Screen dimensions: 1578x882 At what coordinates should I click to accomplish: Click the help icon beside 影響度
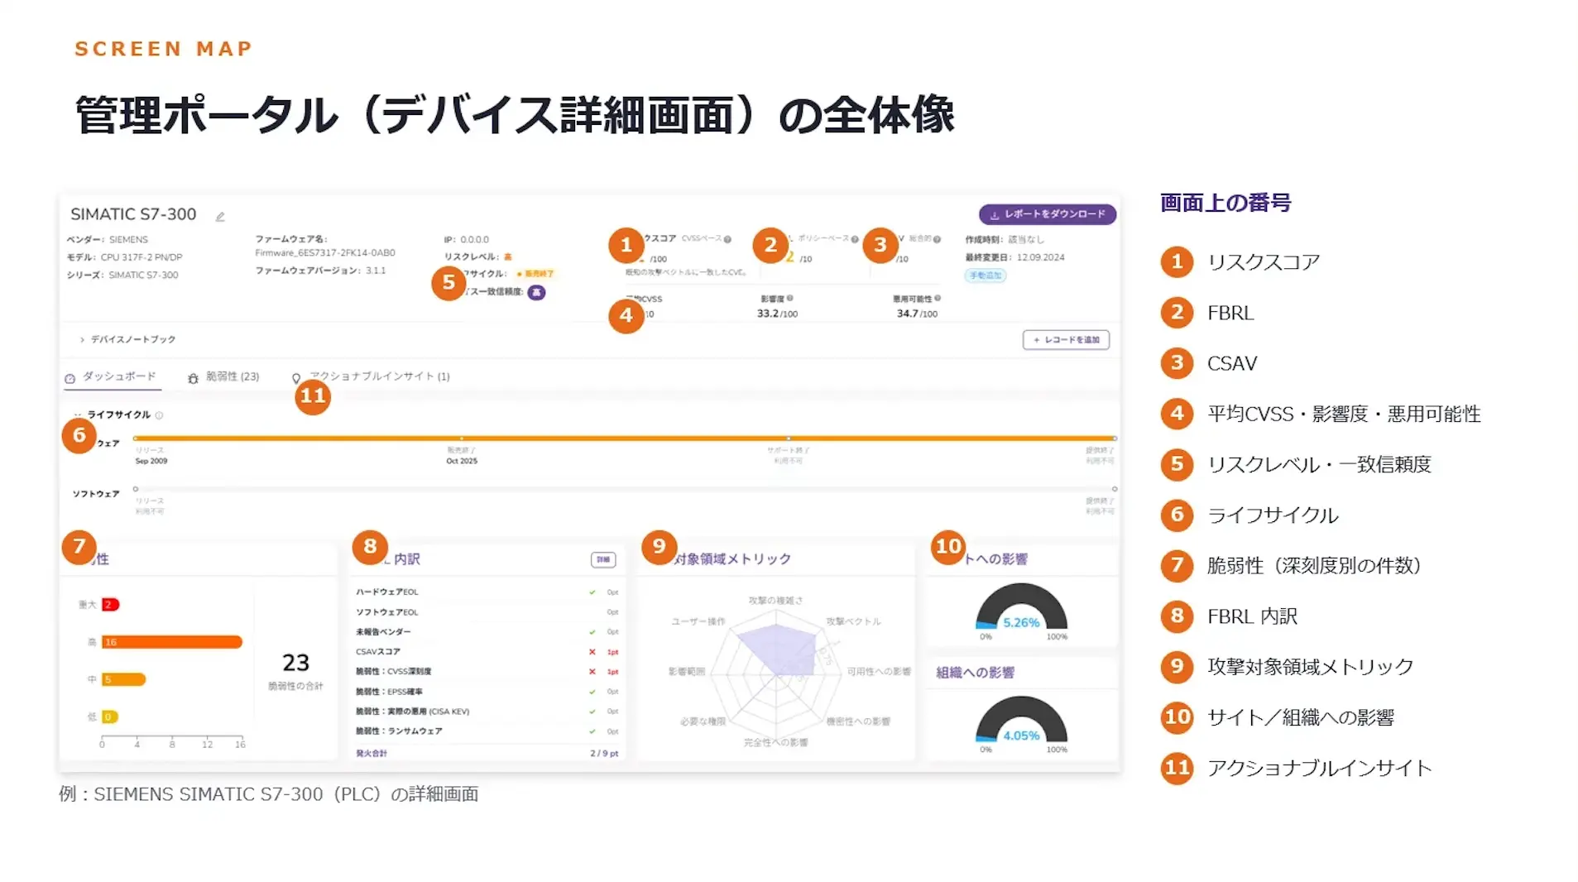(790, 298)
